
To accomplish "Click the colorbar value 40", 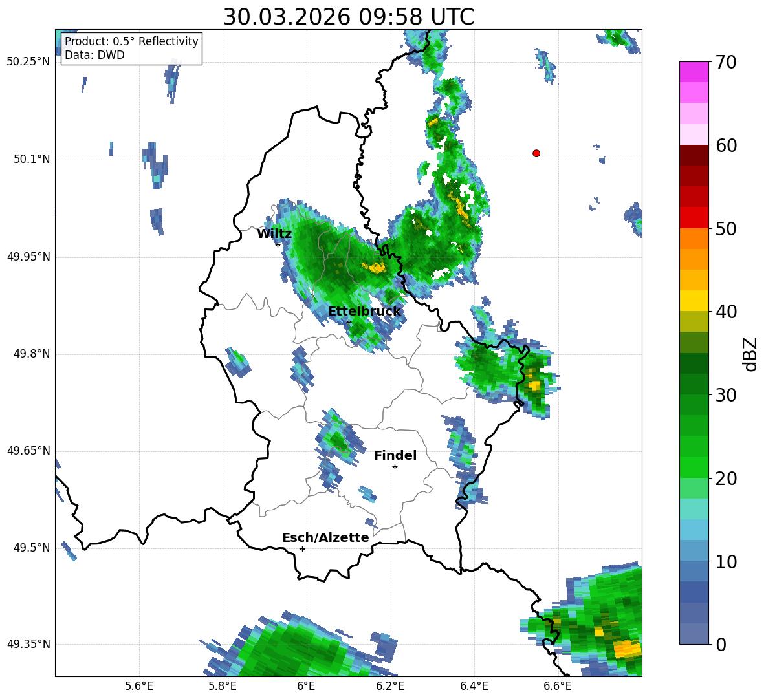I will click(x=726, y=312).
